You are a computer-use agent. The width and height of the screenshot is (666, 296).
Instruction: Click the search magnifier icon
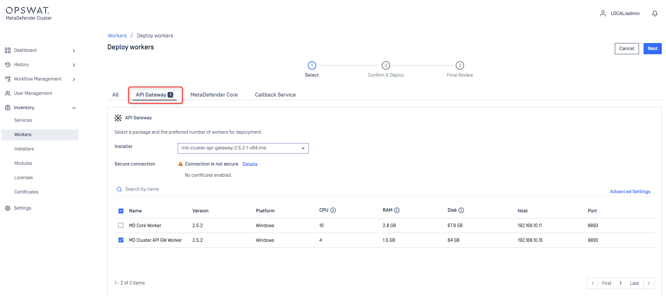point(119,189)
